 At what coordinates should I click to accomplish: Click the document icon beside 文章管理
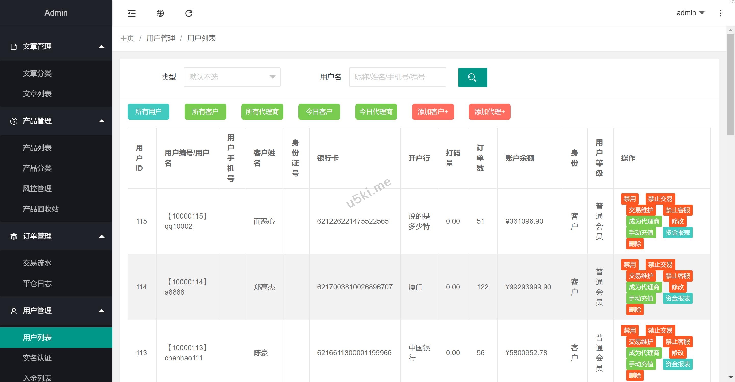point(14,46)
